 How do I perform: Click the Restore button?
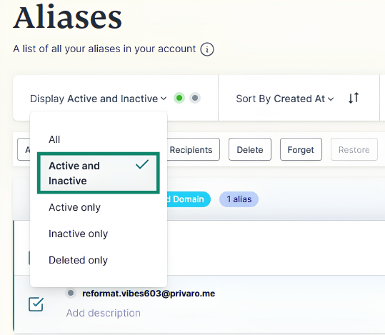pos(354,149)
